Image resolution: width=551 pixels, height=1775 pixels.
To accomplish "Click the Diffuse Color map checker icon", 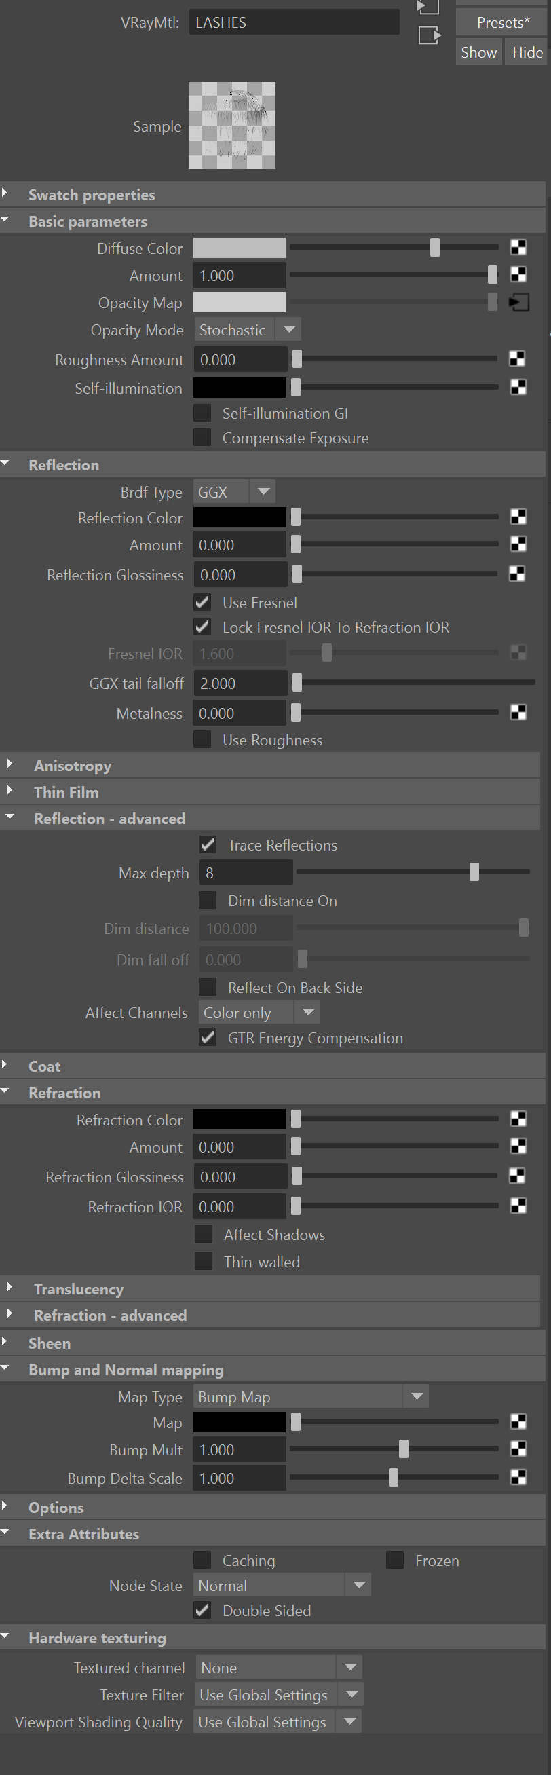I will pyautogui.click(x=518, y=247).
